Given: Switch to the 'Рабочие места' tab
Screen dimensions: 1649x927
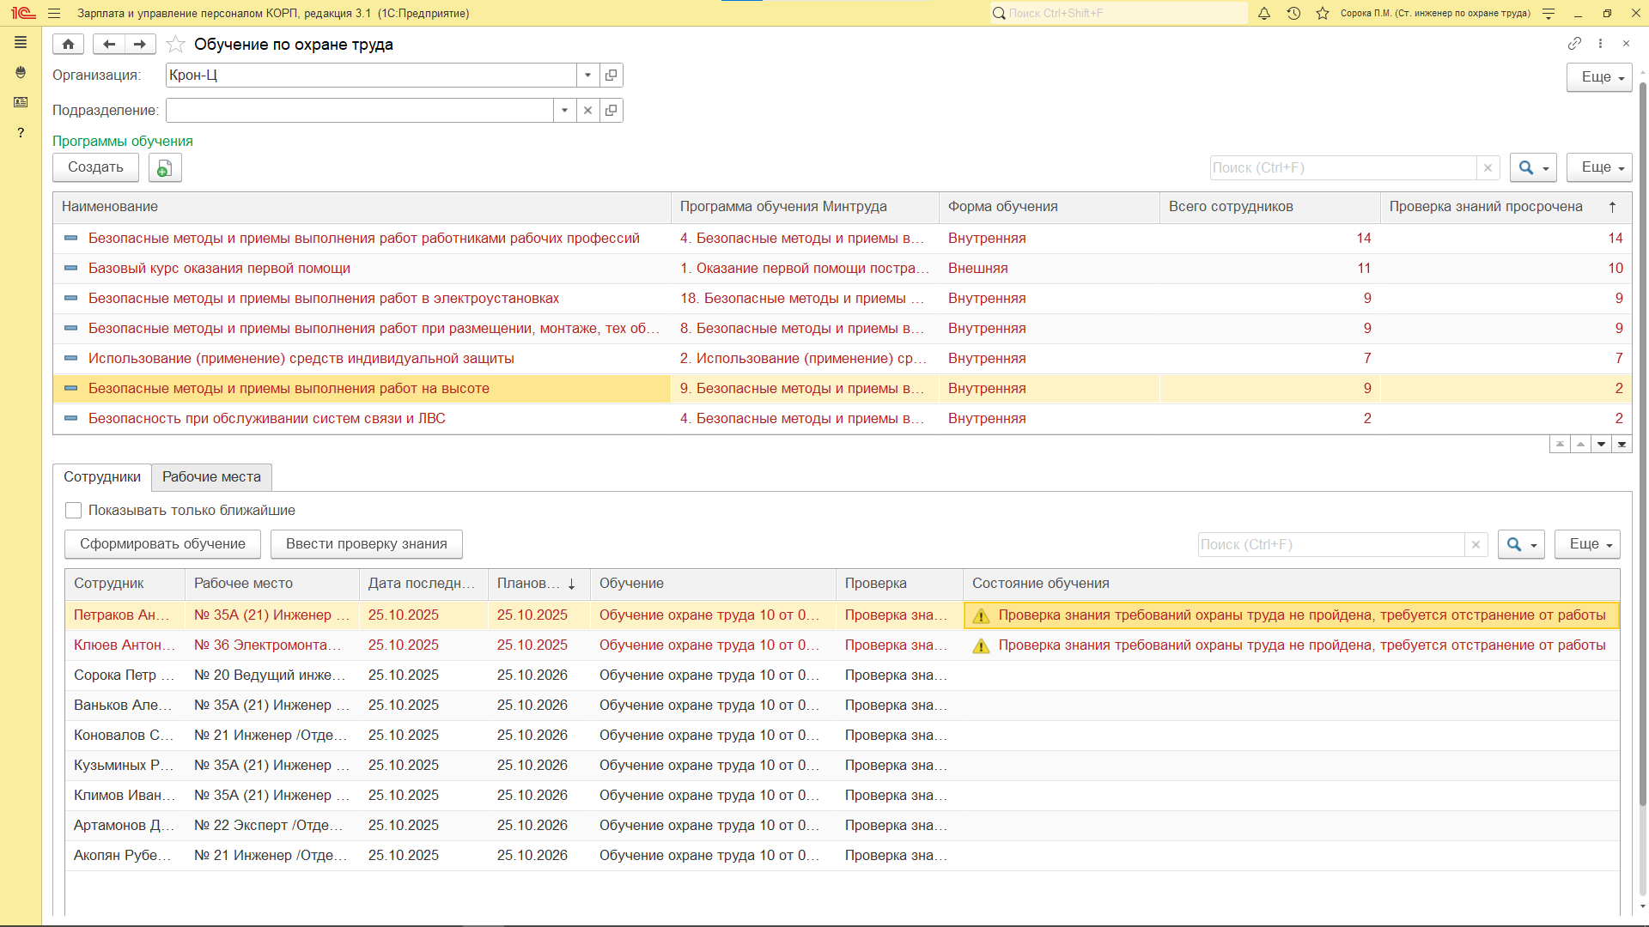Looking at the screenshot, I should tap(211, 476).
